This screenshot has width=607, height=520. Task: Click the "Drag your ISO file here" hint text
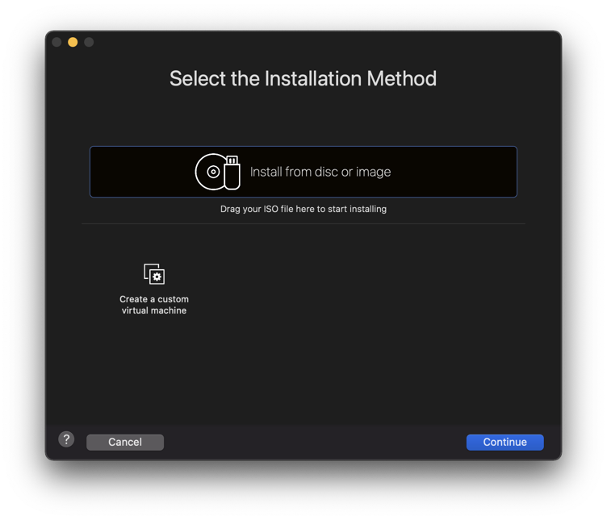(x=303, y=209)
